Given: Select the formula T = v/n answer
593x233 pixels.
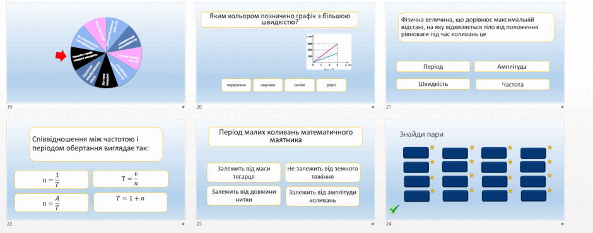Looking at the screenshot, I should (131, 179).
